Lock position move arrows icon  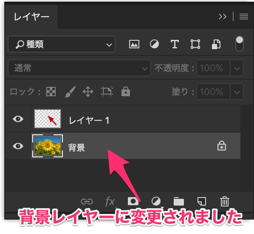point(88,92)
